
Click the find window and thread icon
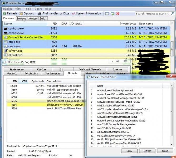pyautogui.click(x=112, y=14)
